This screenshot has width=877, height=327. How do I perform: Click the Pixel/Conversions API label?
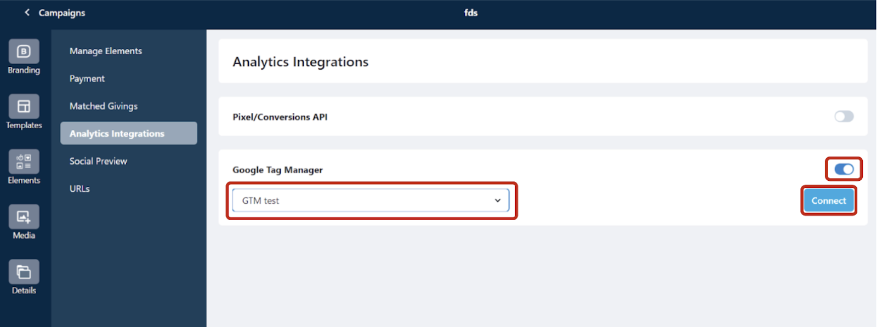(x=280, y=117)
